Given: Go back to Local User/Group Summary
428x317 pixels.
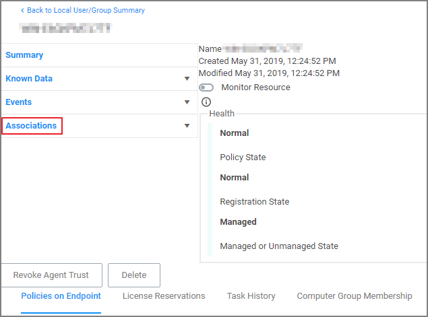Looking at the screenshot, I should tap(86, 11).
